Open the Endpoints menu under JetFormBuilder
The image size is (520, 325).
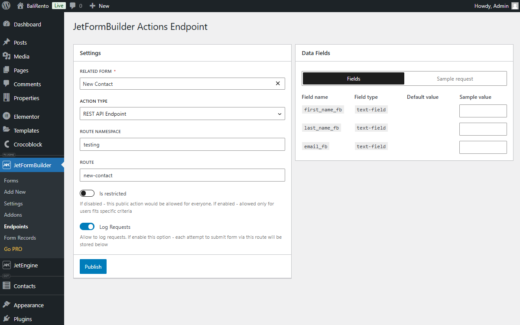coord(16,226)
